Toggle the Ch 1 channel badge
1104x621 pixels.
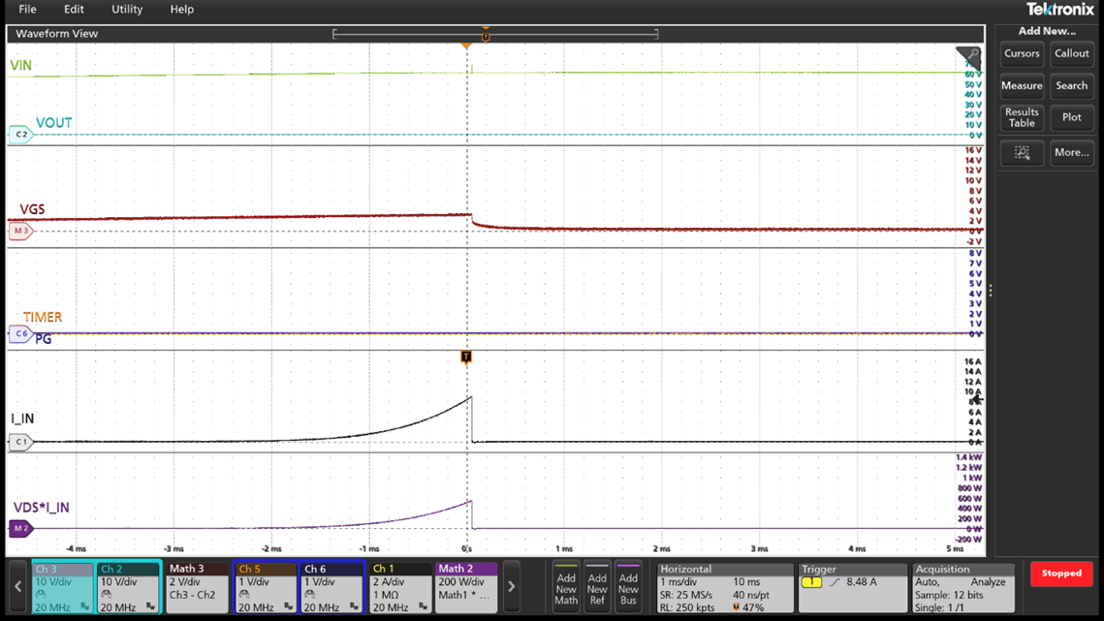(398, 587)
